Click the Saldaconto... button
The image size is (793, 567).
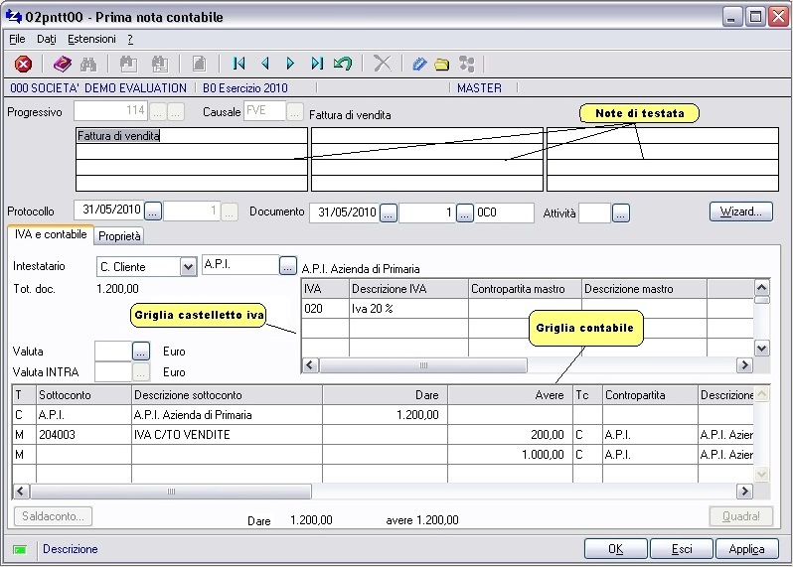coord(53,516)
